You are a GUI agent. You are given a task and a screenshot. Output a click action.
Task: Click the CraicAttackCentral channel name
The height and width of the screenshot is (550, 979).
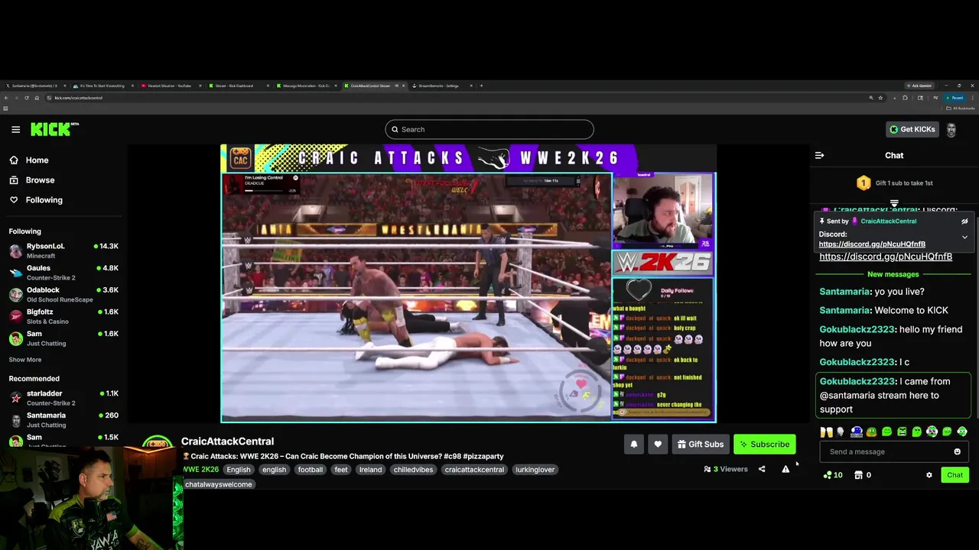point(227,441)
